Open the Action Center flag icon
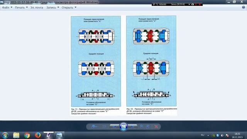 tap(227, 136)
